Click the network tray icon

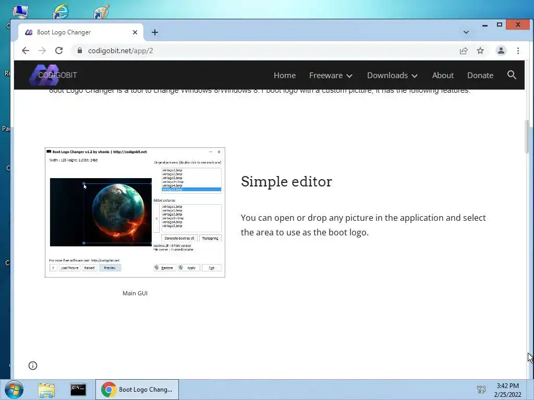tap(481, 390)
